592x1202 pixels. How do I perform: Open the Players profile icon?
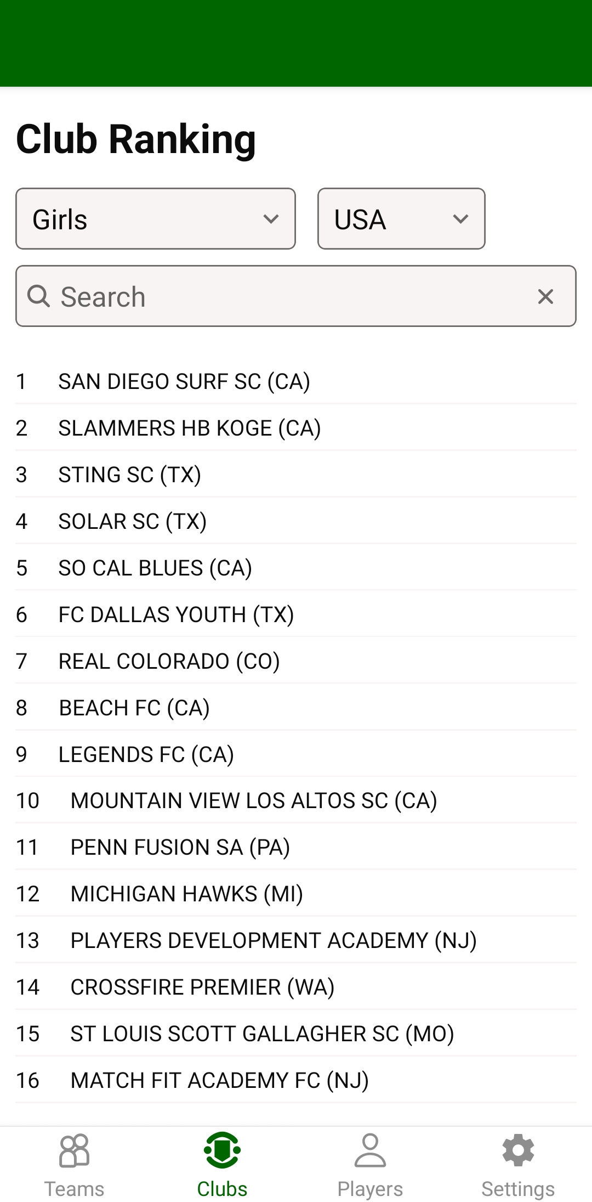coord(370,1150)
